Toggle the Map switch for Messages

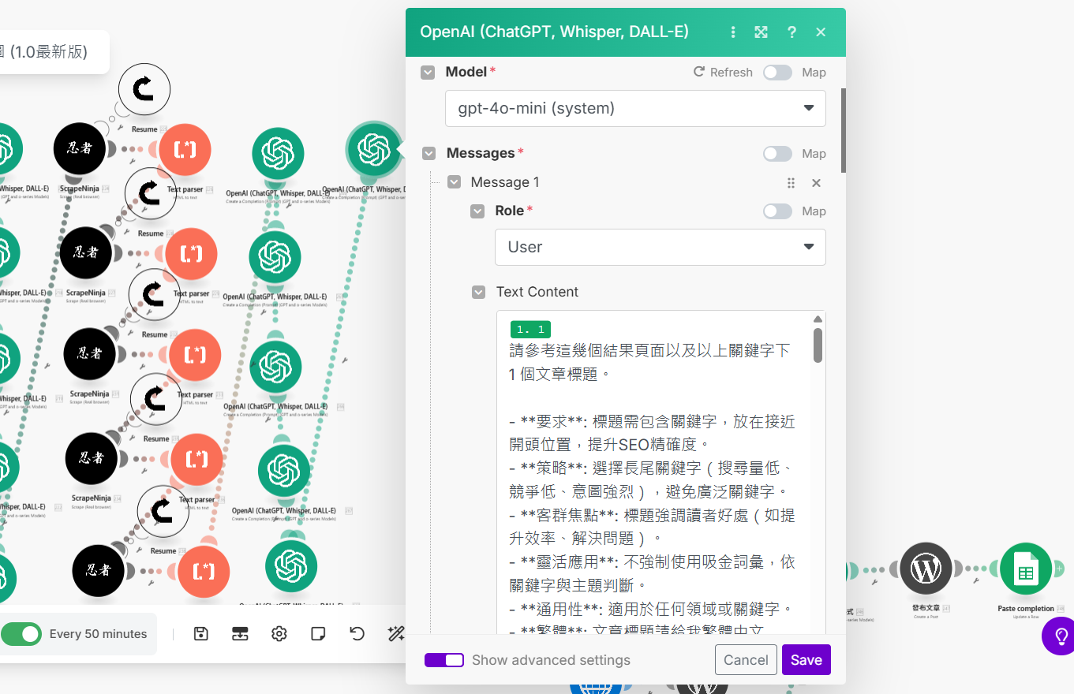tap(777, 154)
